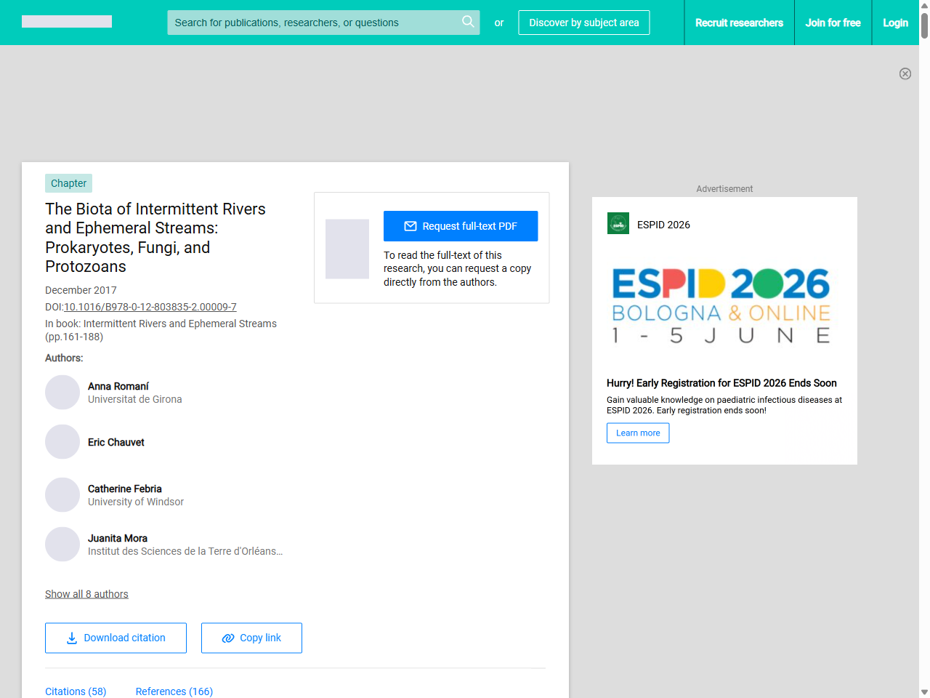Switch to the References (166) tab

pyautogui.click(x=174, y=691)
